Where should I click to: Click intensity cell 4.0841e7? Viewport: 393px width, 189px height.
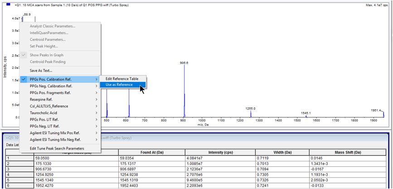220,158
